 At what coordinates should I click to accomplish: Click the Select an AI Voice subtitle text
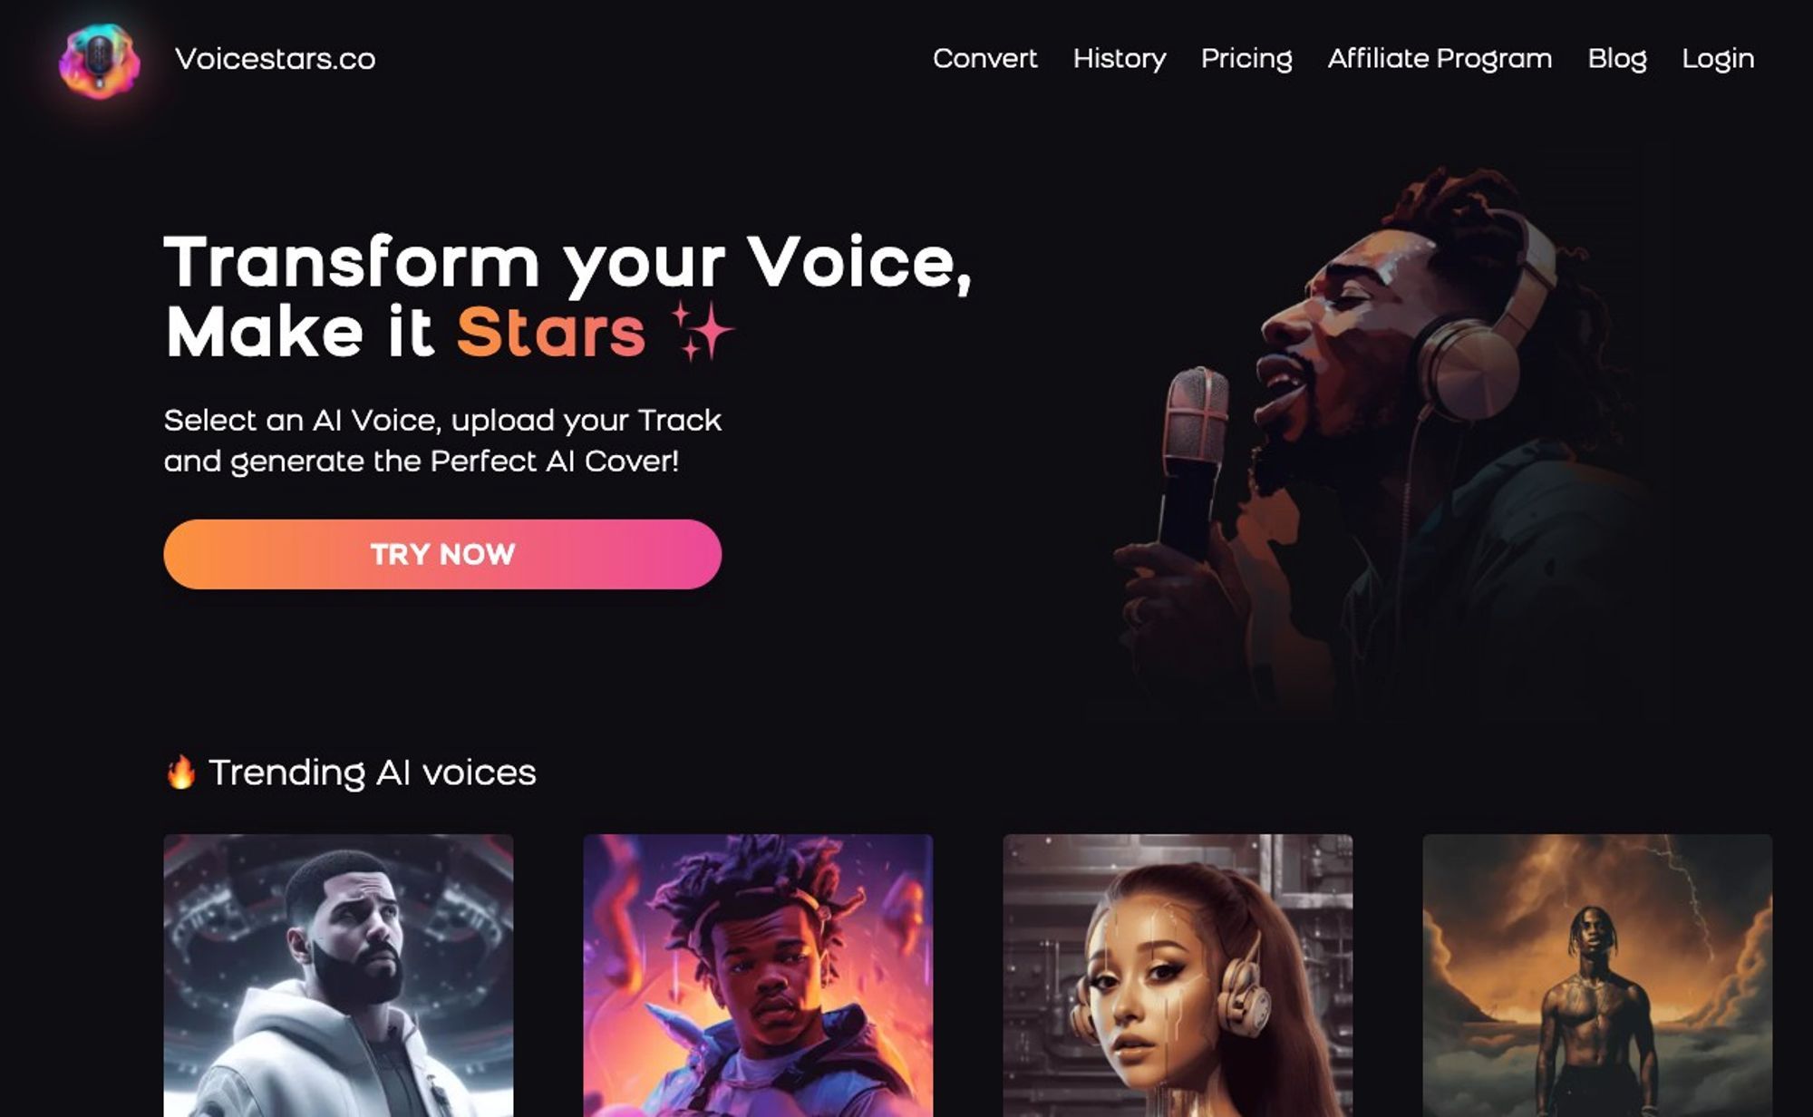click(442, 441)
